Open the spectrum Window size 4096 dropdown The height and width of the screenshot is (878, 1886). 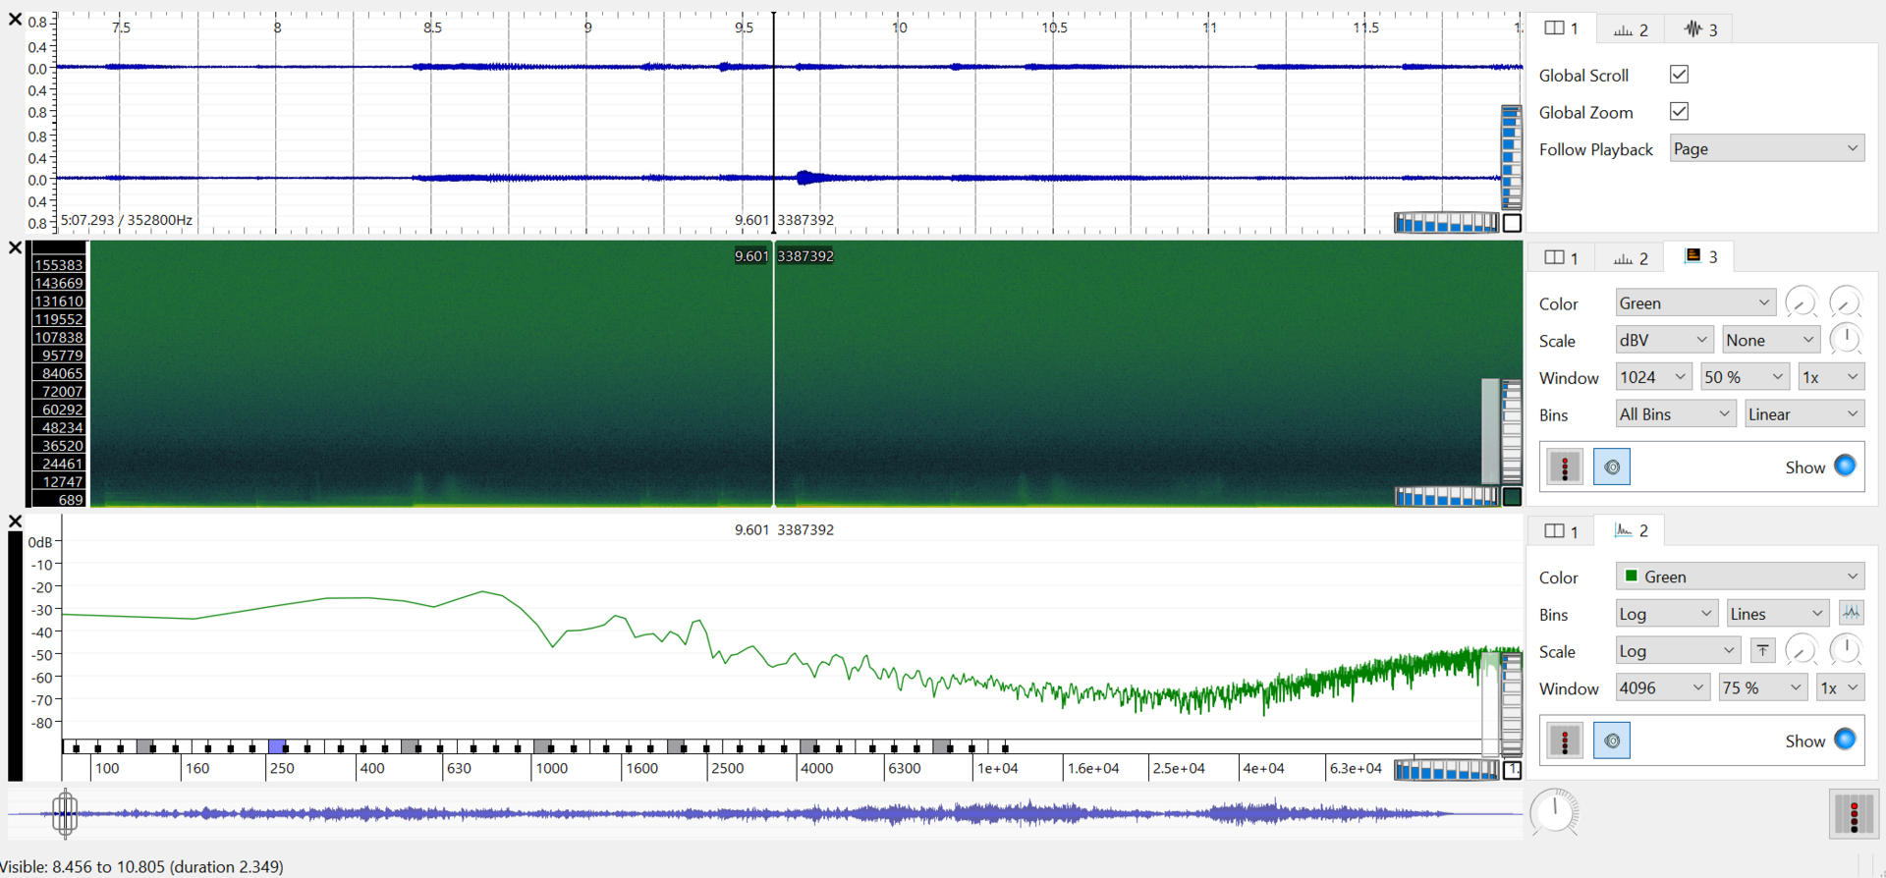1662,688
